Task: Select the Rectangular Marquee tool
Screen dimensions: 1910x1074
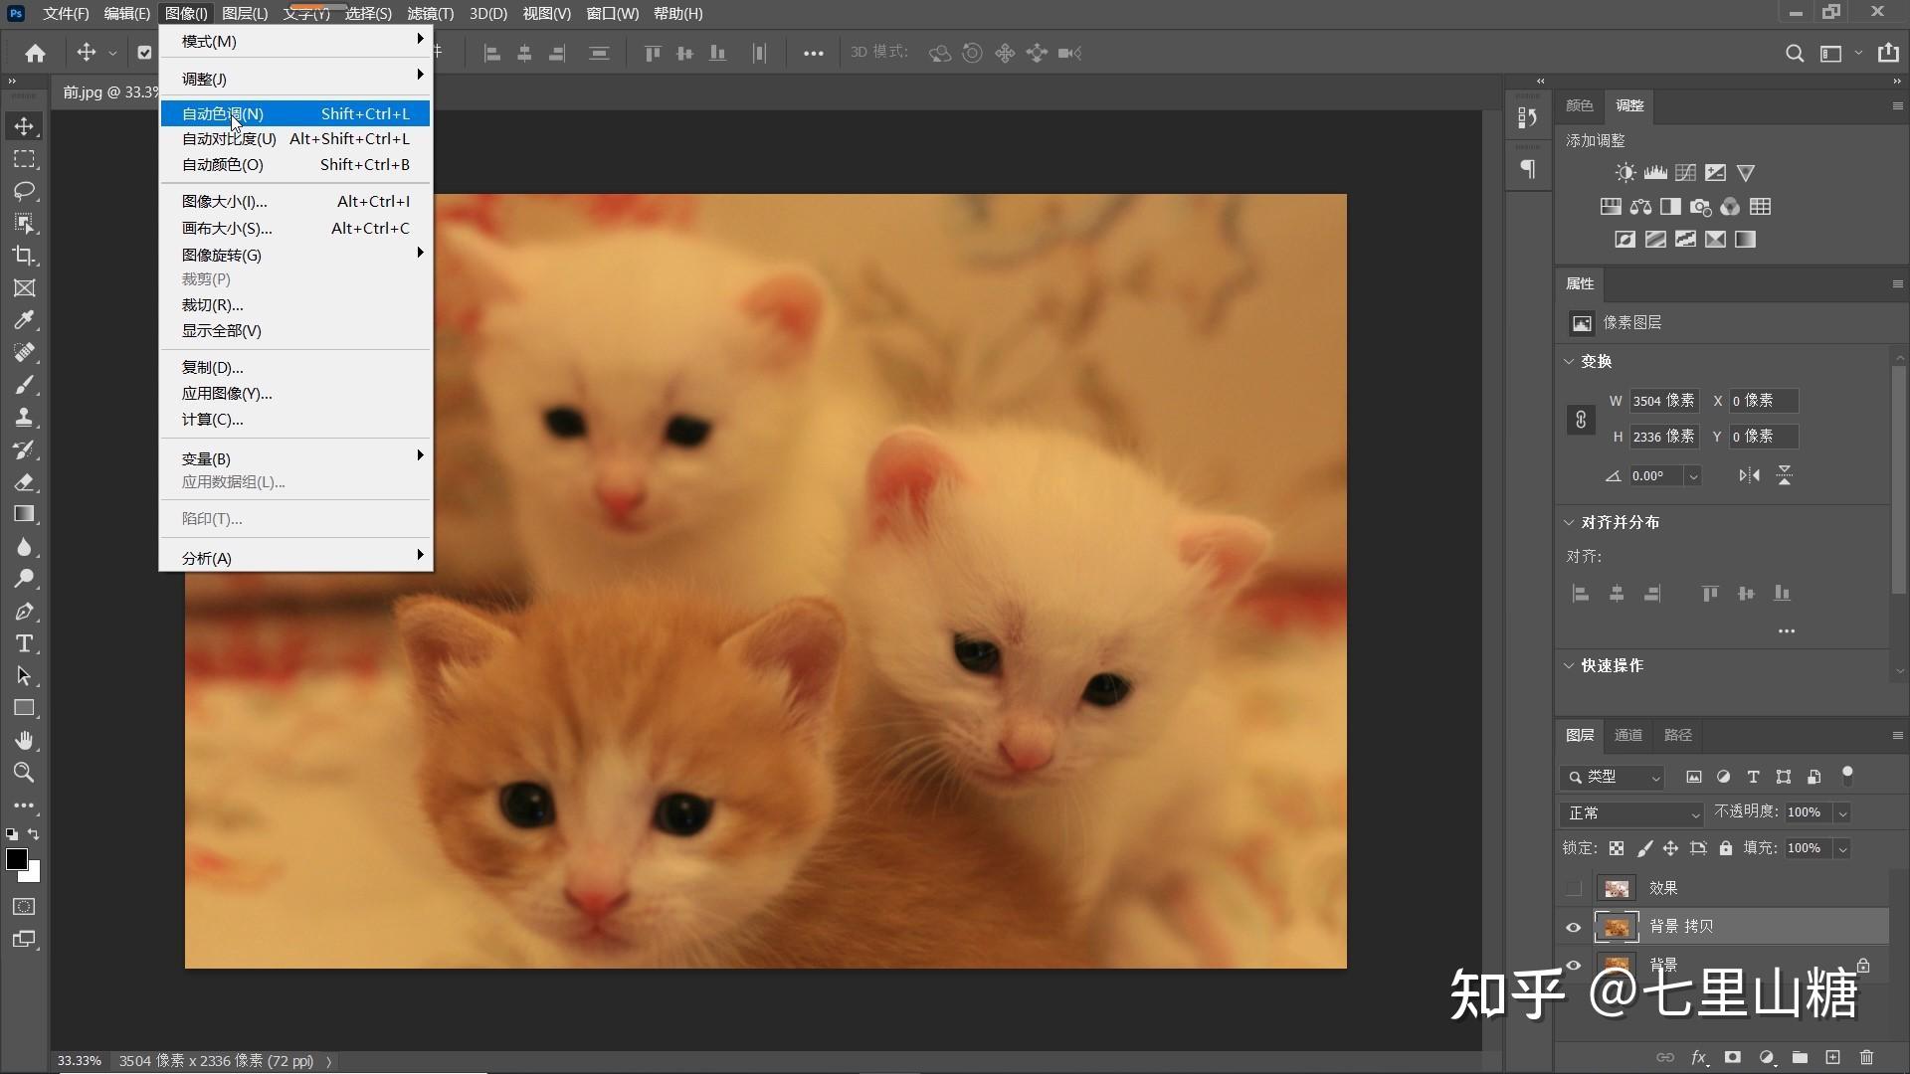Action: click(x=24, y=159)
